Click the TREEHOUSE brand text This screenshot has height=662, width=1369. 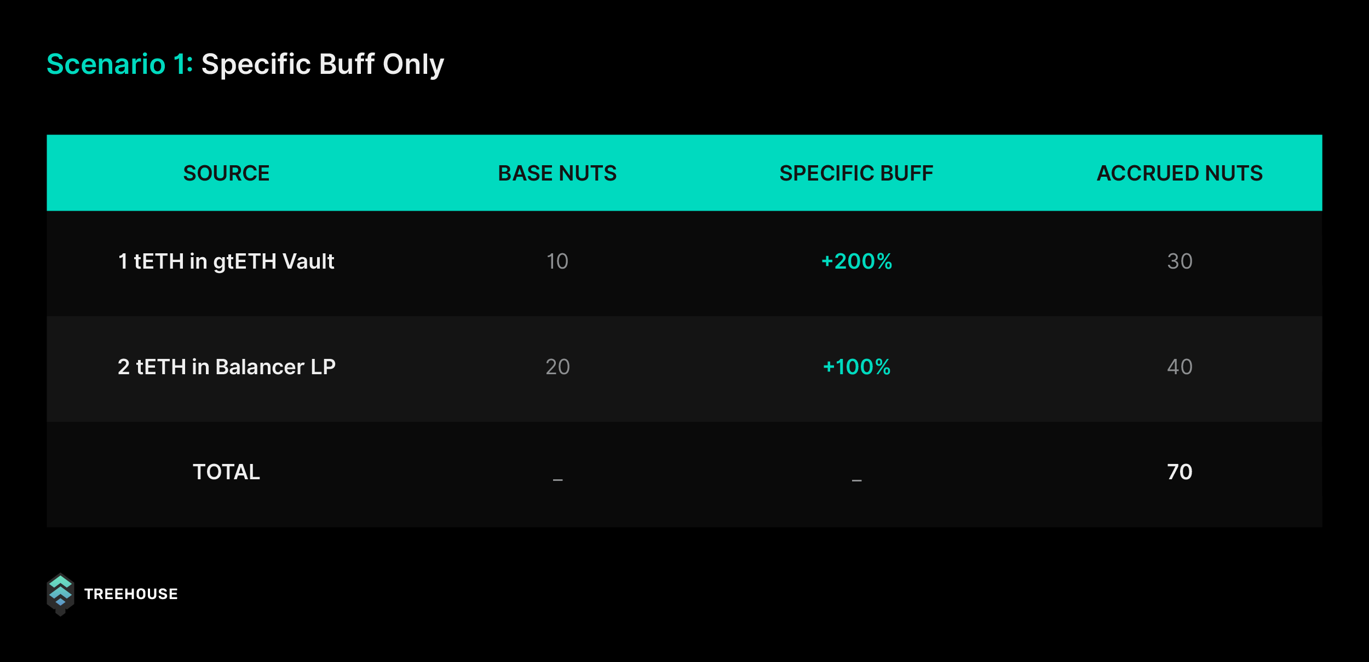coord(131,594)
